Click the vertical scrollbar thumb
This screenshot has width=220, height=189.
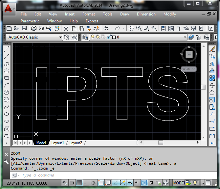click(204, 87)
